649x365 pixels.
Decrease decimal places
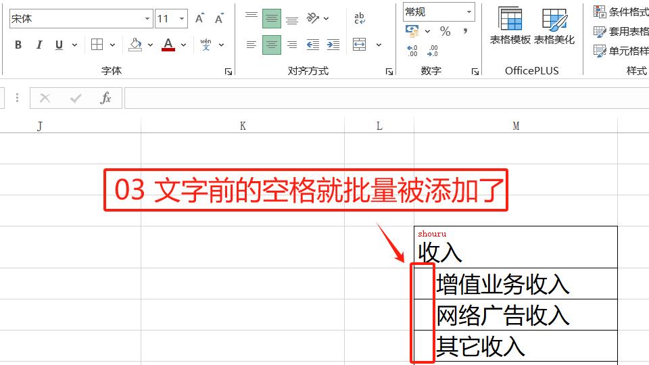tap(433, 51)
